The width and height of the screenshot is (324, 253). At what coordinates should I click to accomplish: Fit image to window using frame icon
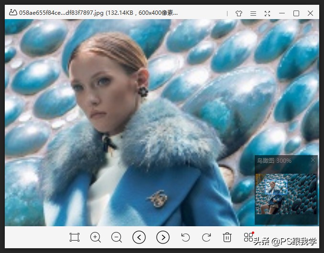pos(74,237)
